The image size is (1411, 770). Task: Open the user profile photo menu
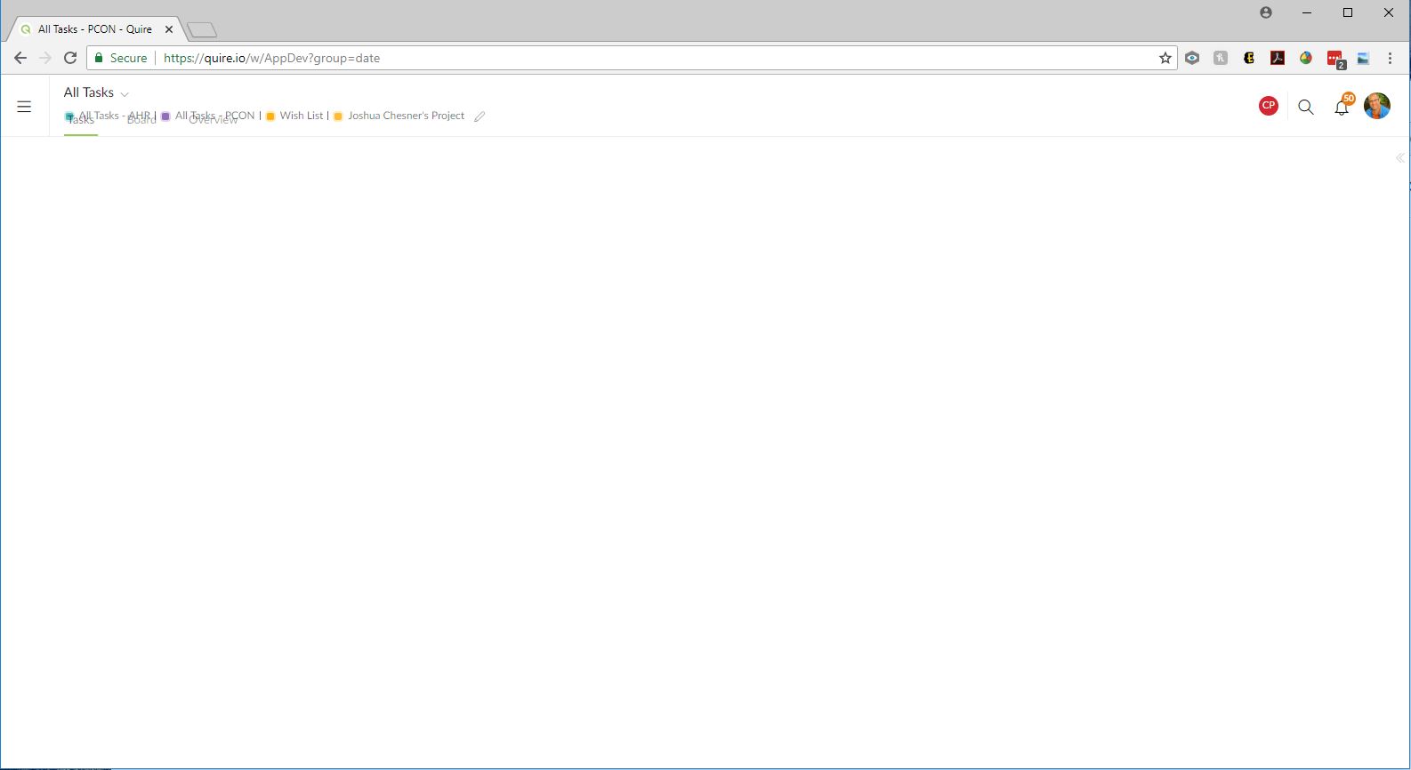1377,106
